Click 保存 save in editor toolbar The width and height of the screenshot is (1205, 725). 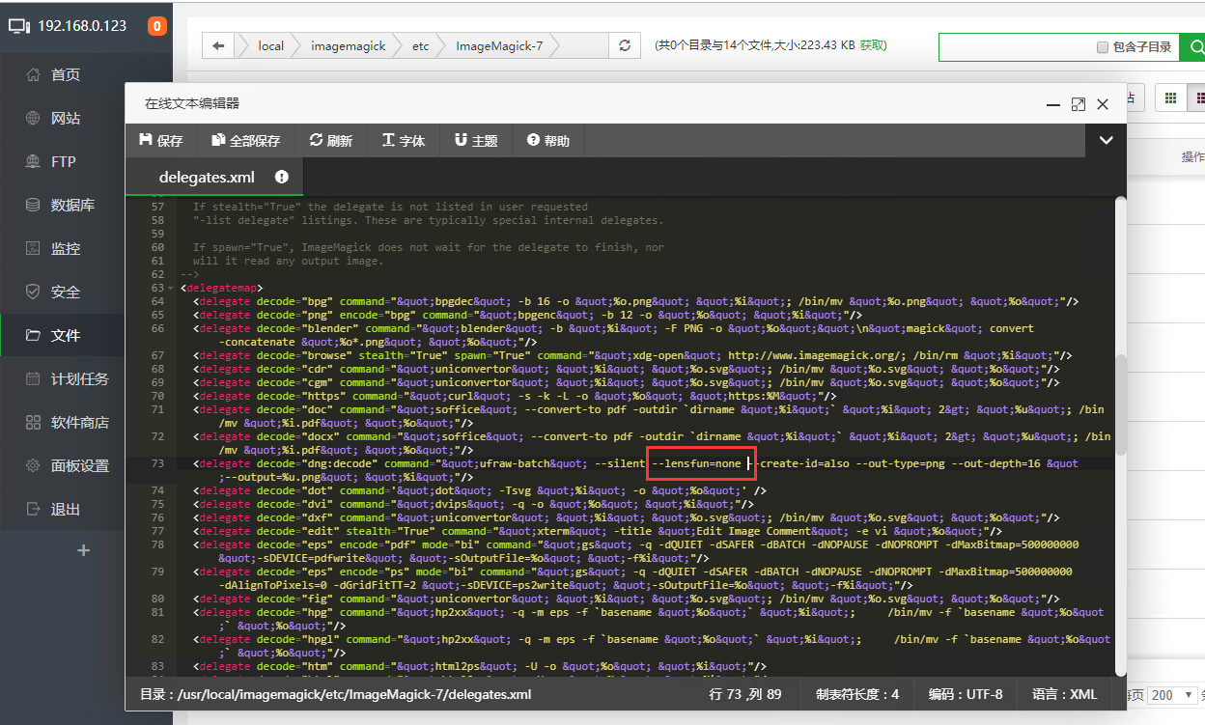pos(161,141)
